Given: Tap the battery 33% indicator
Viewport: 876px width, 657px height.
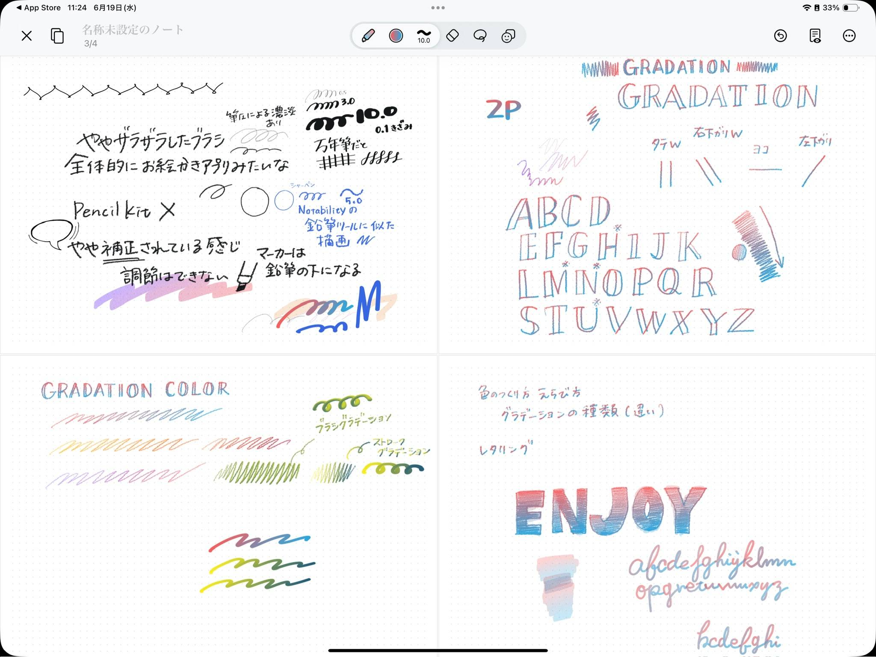Looking at the screenshot, I should [841, 8].
